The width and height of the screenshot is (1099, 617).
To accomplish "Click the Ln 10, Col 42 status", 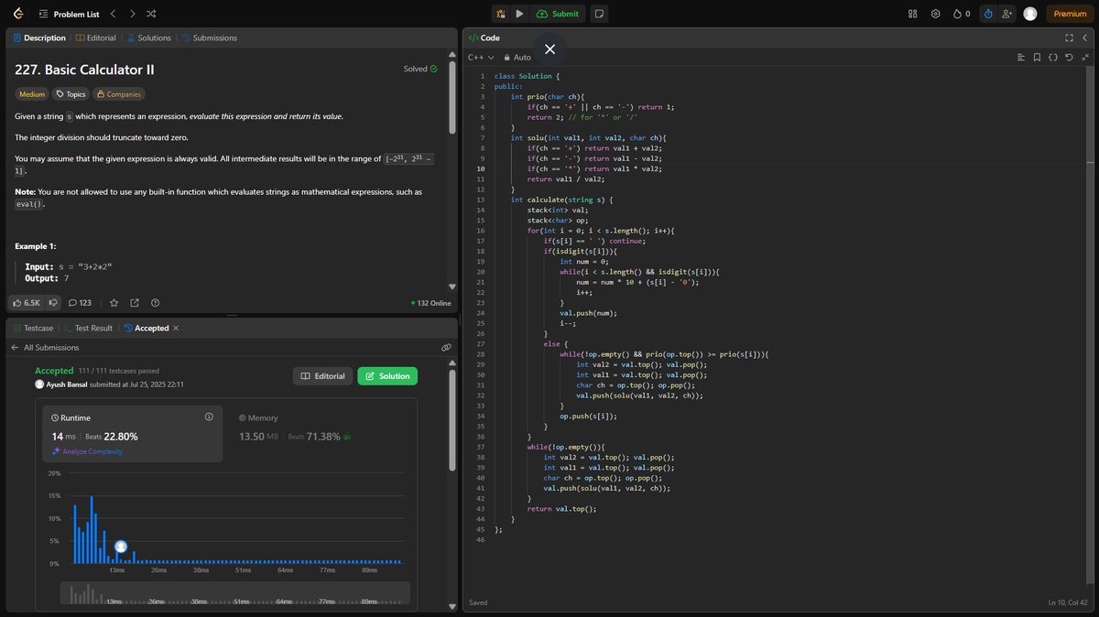I will point(1070,602).
